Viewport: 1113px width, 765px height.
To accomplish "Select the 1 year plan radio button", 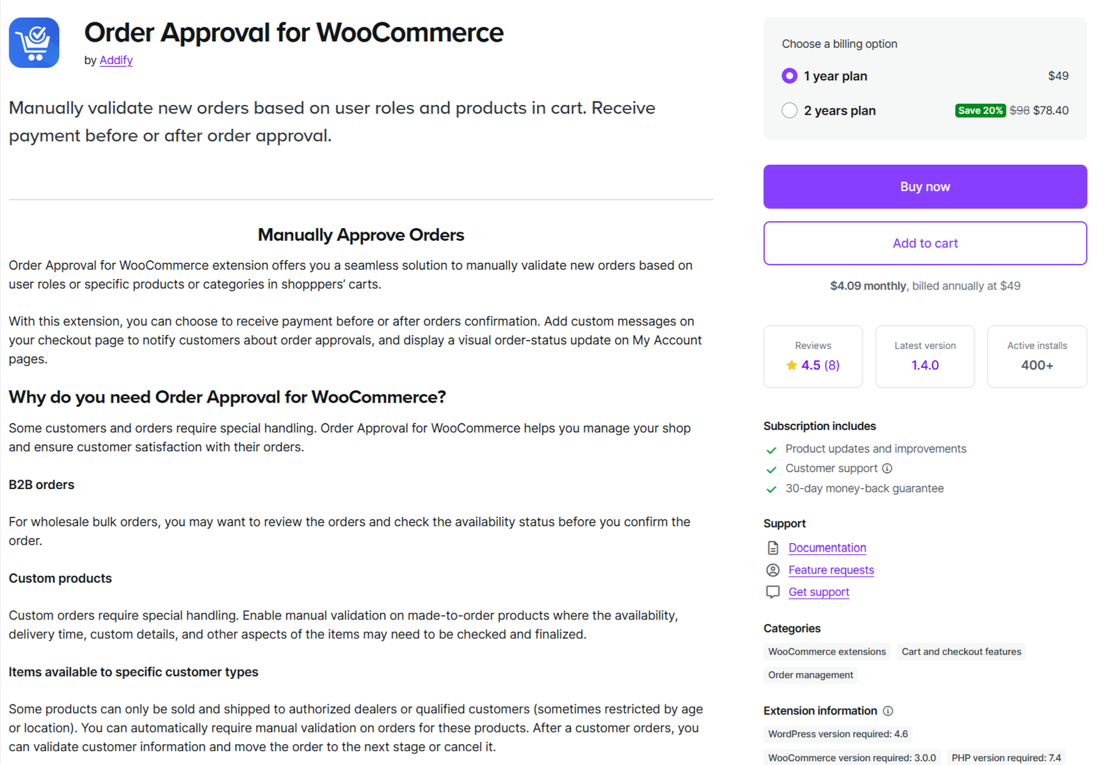I will (790, 76).
